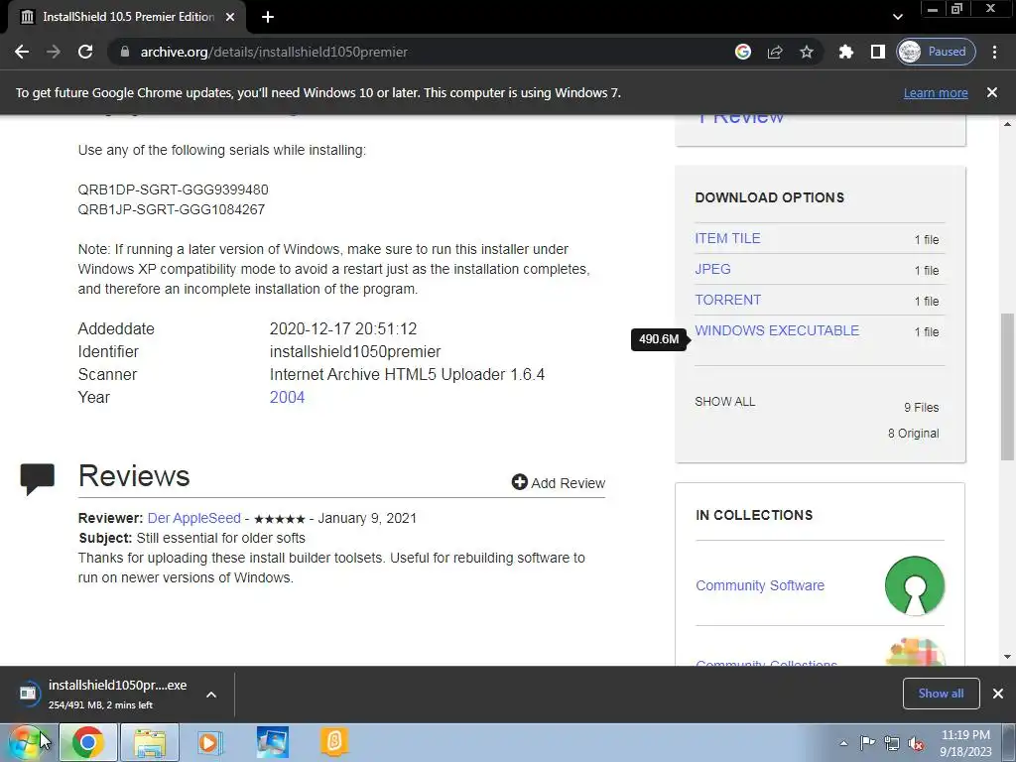Click the Reviews speech bubble icon
1016x762 pixels.
coord(38,479)
